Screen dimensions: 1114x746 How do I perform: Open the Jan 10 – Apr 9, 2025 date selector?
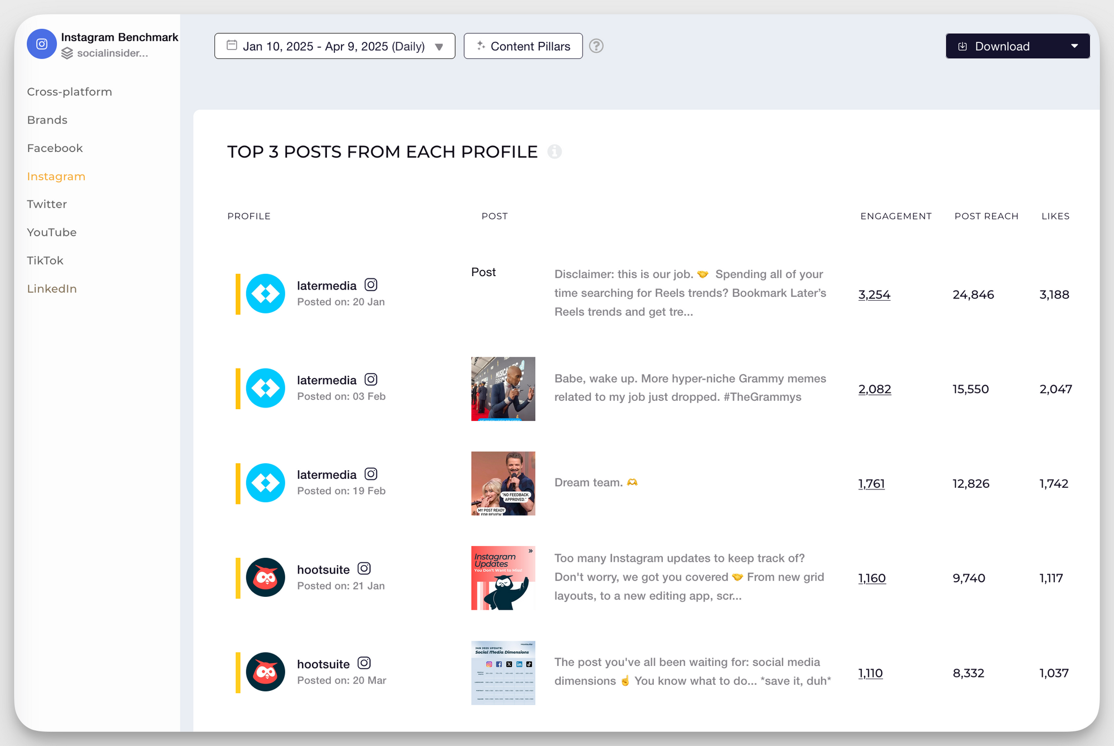click(x=335, y=46)
